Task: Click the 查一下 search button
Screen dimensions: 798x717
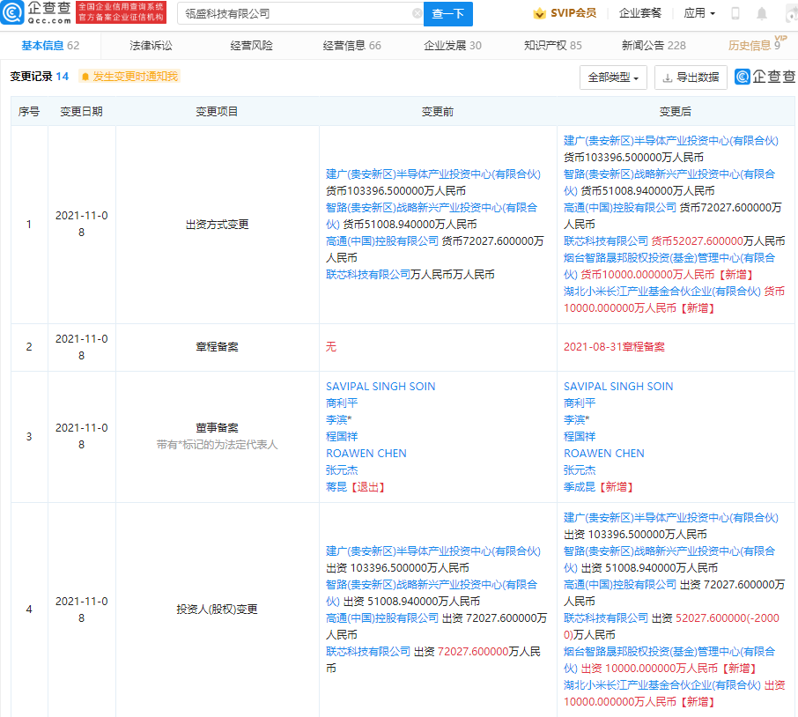Action: [448, 14]
